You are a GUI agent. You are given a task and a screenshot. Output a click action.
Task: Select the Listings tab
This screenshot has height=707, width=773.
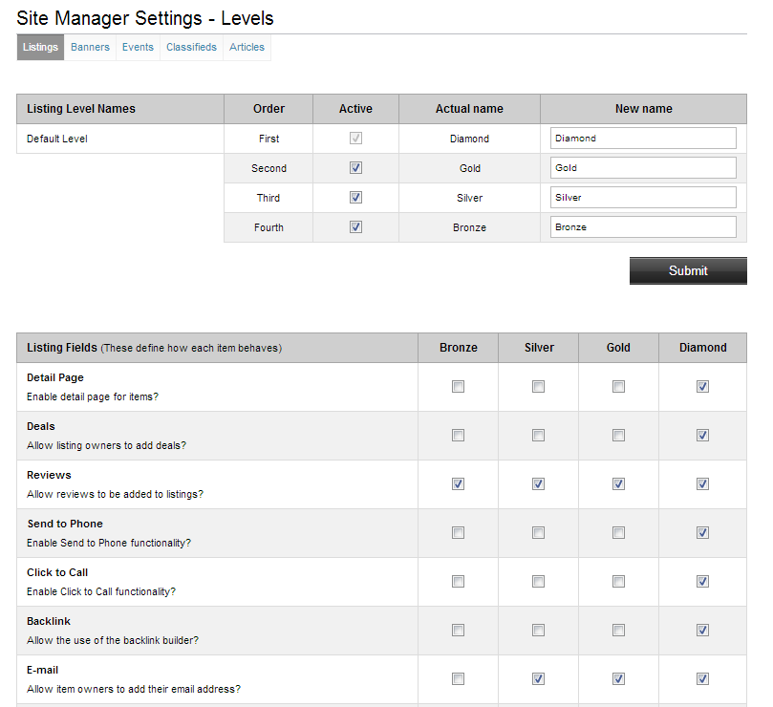pos(40,48)
